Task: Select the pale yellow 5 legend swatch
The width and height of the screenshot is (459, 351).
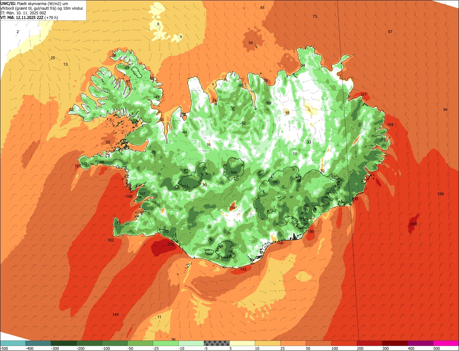Action: 242,343
